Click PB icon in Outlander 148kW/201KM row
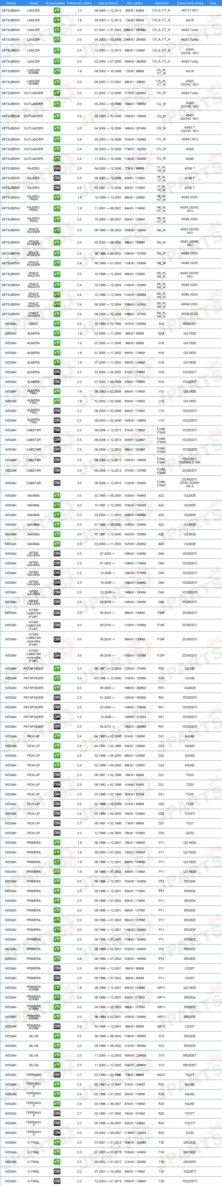Image resolution: width=222 pixels, height=1186 pixels. (x=57, y=129)
